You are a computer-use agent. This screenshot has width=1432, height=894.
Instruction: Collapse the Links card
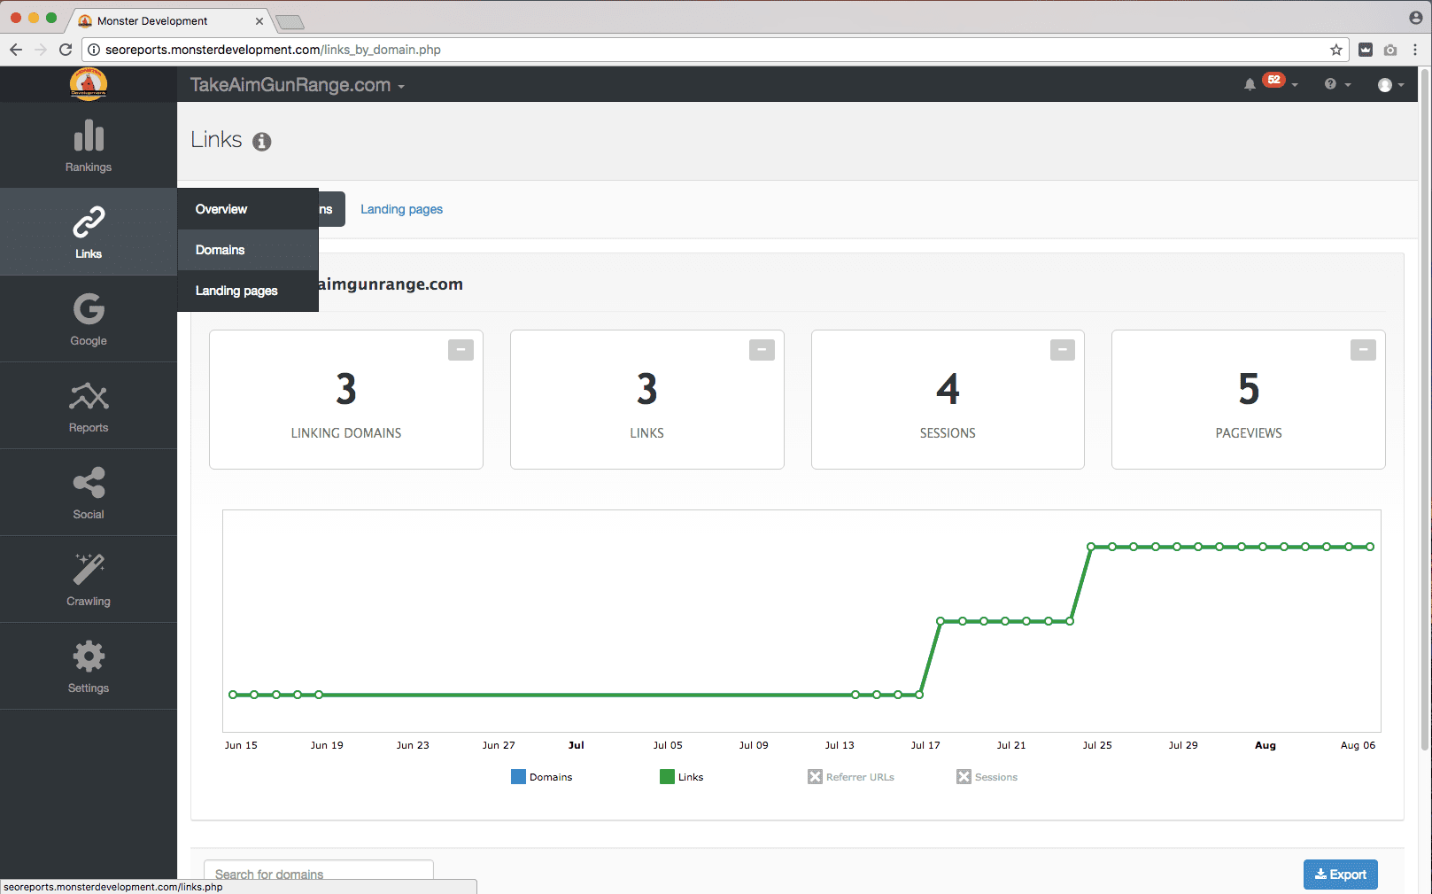pyautogui.click(x=762, y=350)
